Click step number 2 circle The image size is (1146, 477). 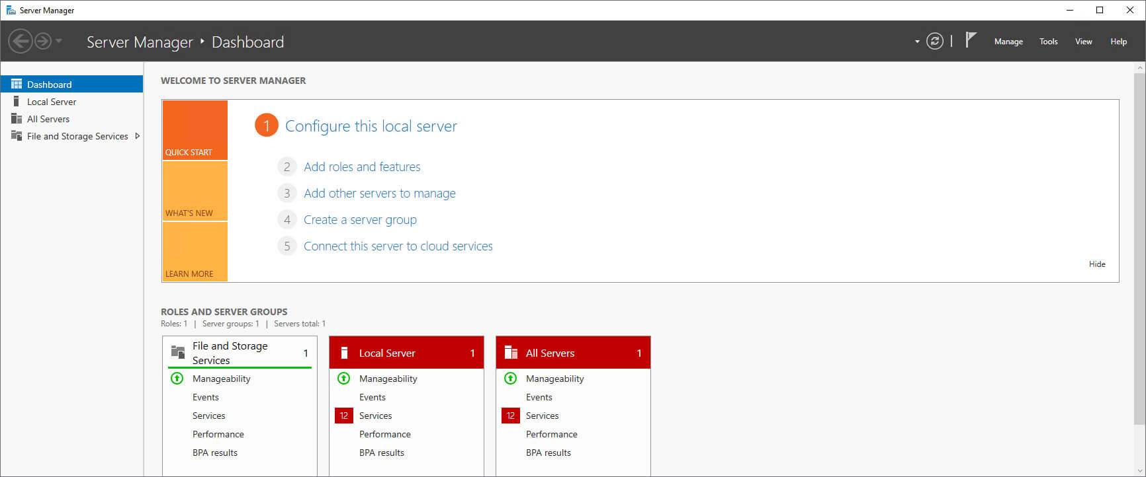(x=286, y=166)
